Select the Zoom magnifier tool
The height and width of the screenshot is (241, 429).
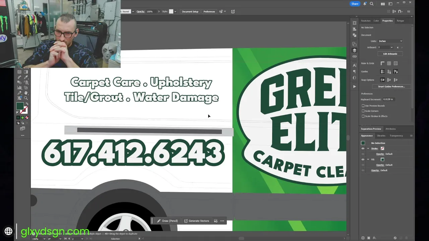26,98
